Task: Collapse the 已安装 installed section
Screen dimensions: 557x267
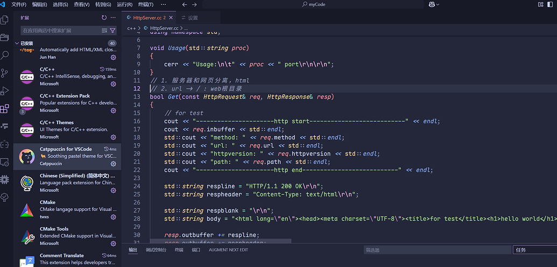Action: coord(16,44)
